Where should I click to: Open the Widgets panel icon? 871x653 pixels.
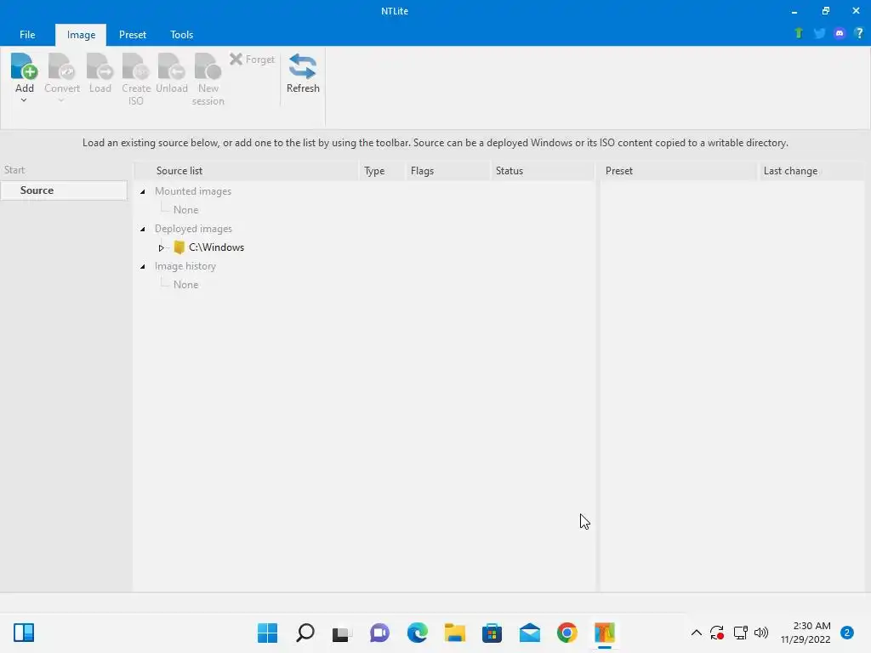[24, 633]
